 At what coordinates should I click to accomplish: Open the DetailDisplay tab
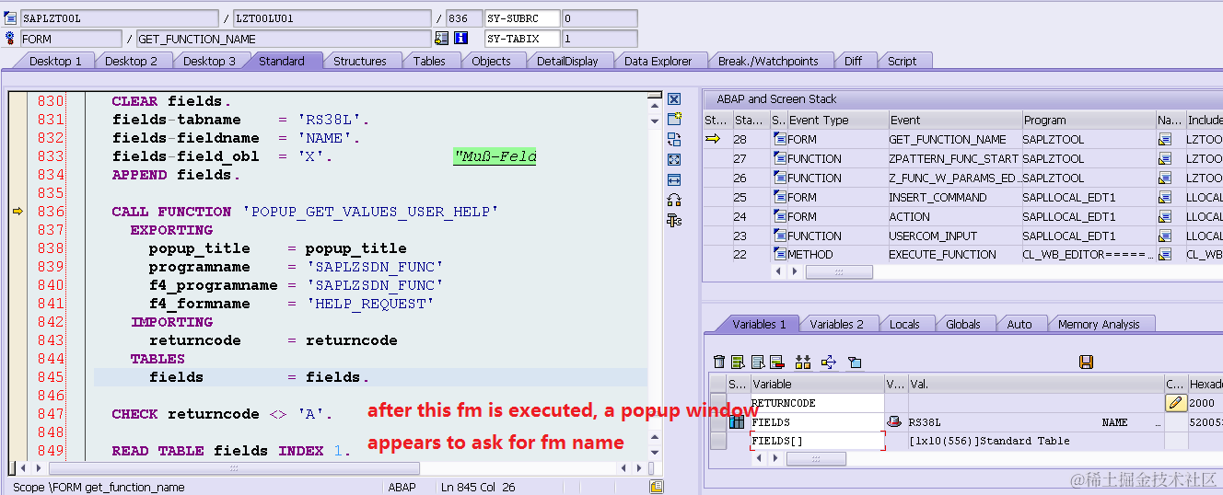coord(567,61)
